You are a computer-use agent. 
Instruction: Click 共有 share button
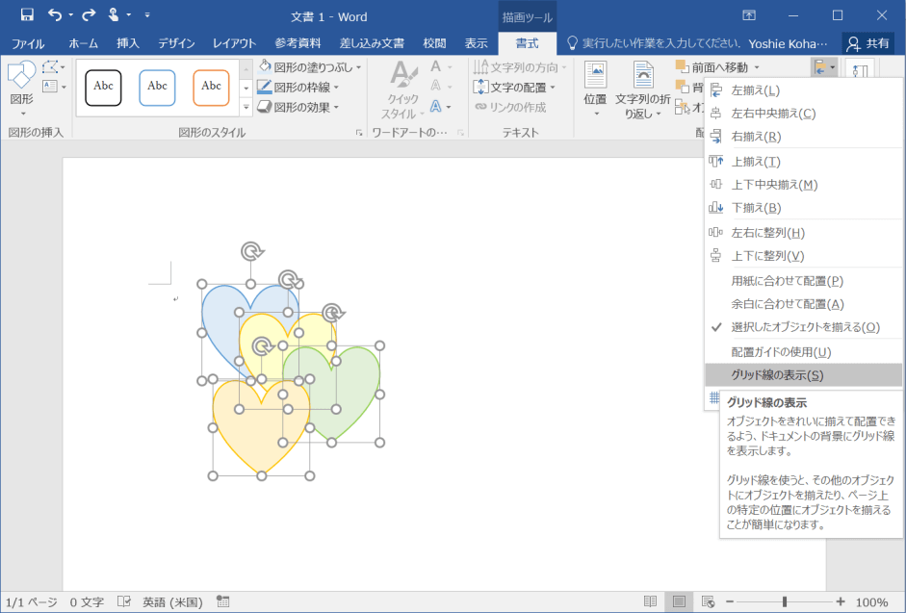pos(868,43)
